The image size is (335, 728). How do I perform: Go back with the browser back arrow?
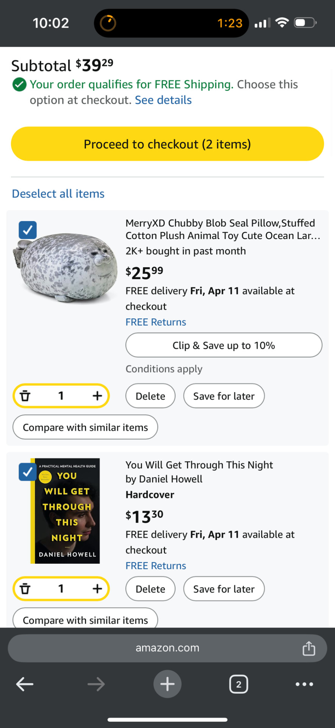tap(25, 684)
